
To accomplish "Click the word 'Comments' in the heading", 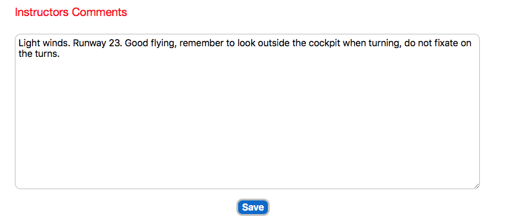I will 99,12.
